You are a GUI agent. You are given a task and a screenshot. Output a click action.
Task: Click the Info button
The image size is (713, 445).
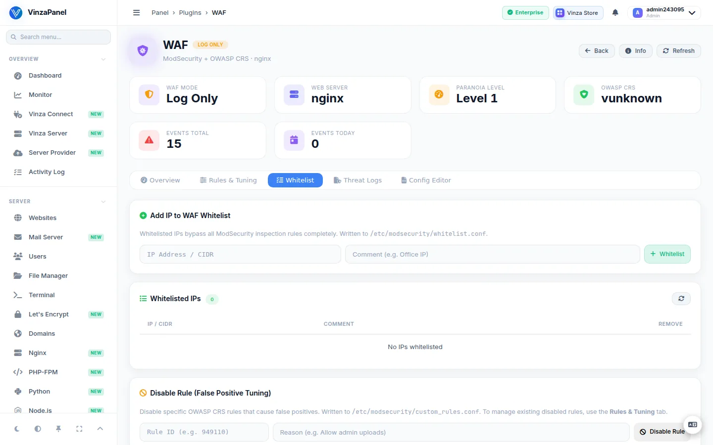(x=636, y=51)
